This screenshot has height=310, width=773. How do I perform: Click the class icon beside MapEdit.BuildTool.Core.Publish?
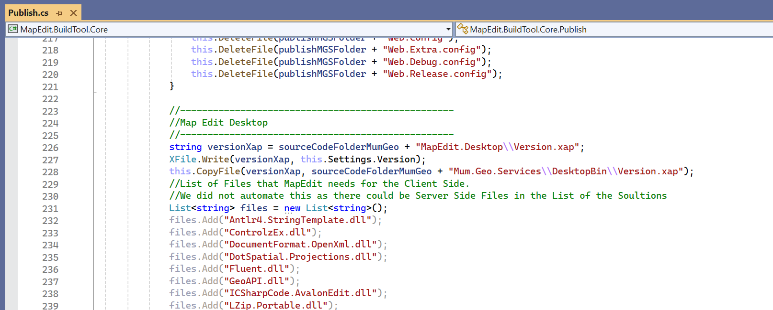[462, 29]
